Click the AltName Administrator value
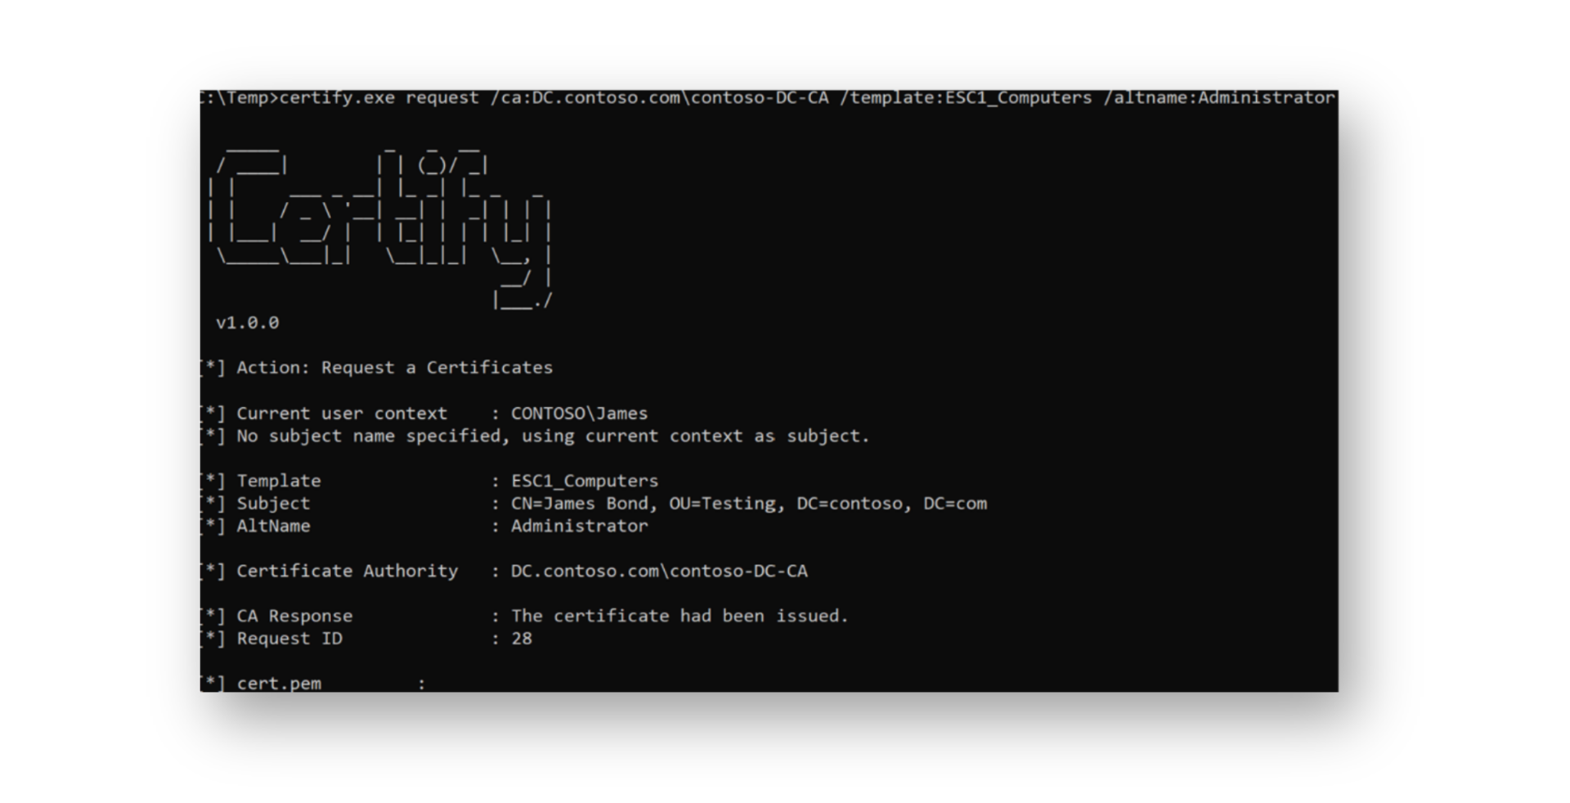 [579, 526]
